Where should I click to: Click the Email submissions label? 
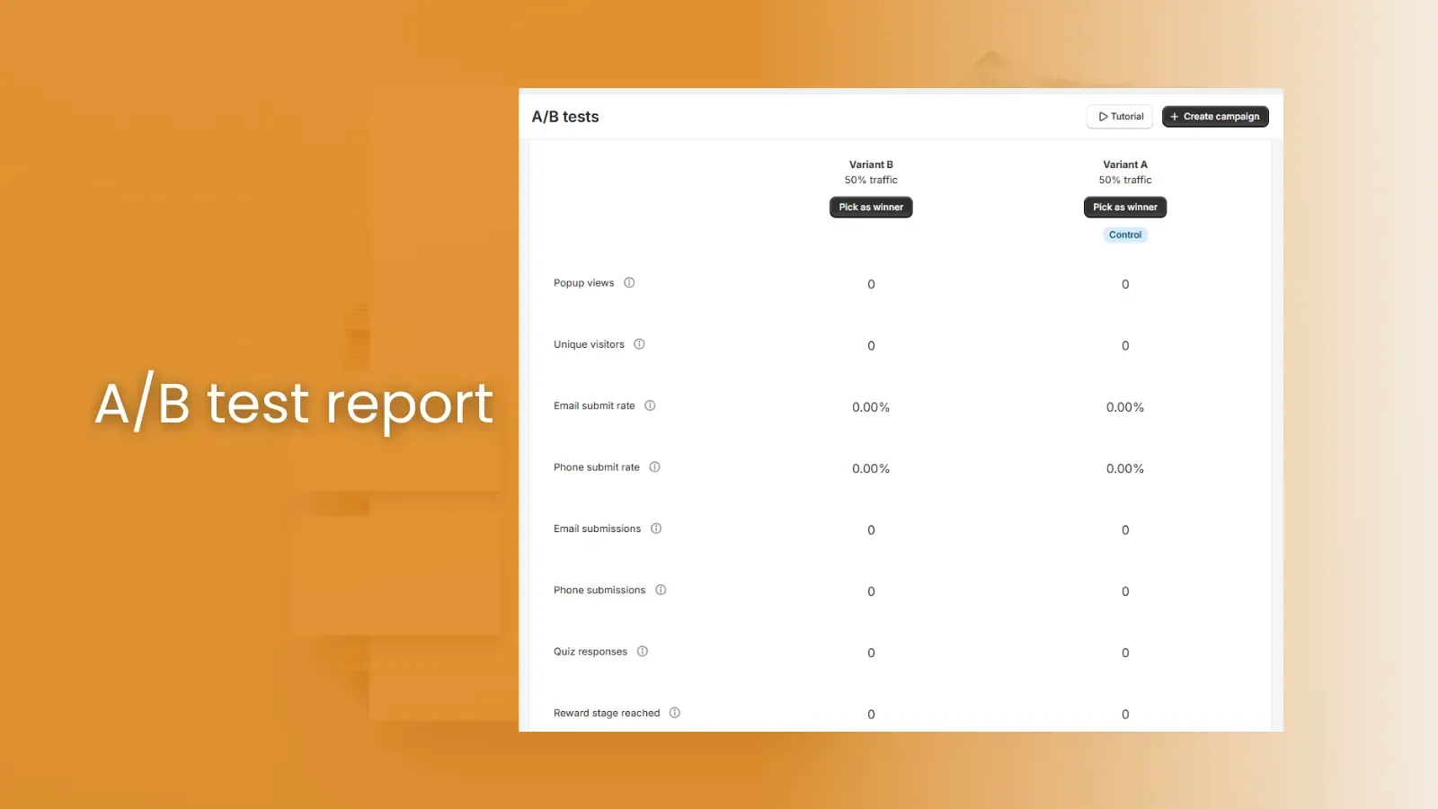598,529
